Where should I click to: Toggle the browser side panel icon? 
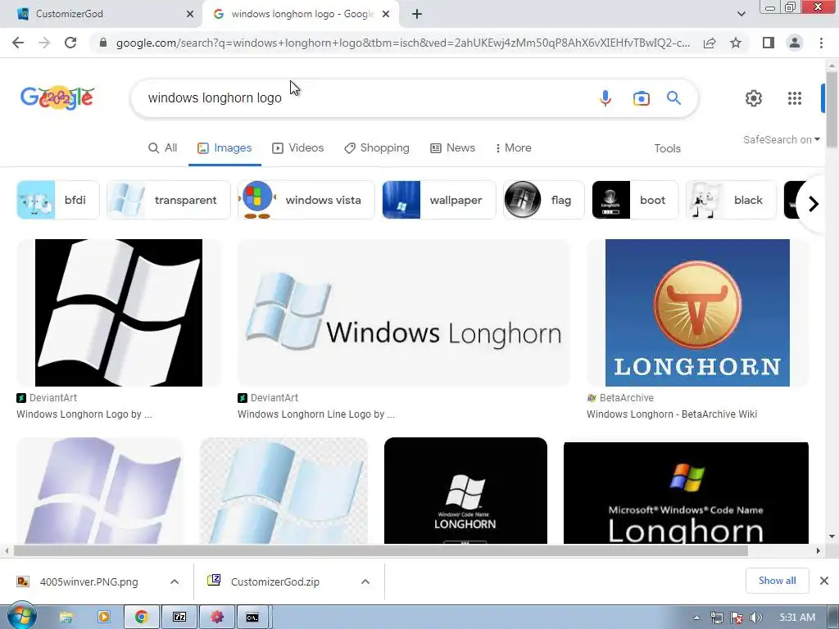tap(768, 43)
